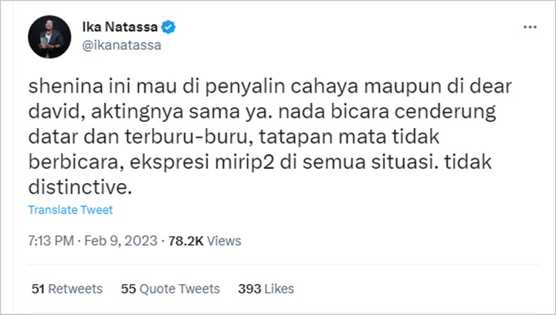Click the word 'distinctive.' in the tweet
The width and height of the screenshot is (556, 315).
(x=80, y=187)
